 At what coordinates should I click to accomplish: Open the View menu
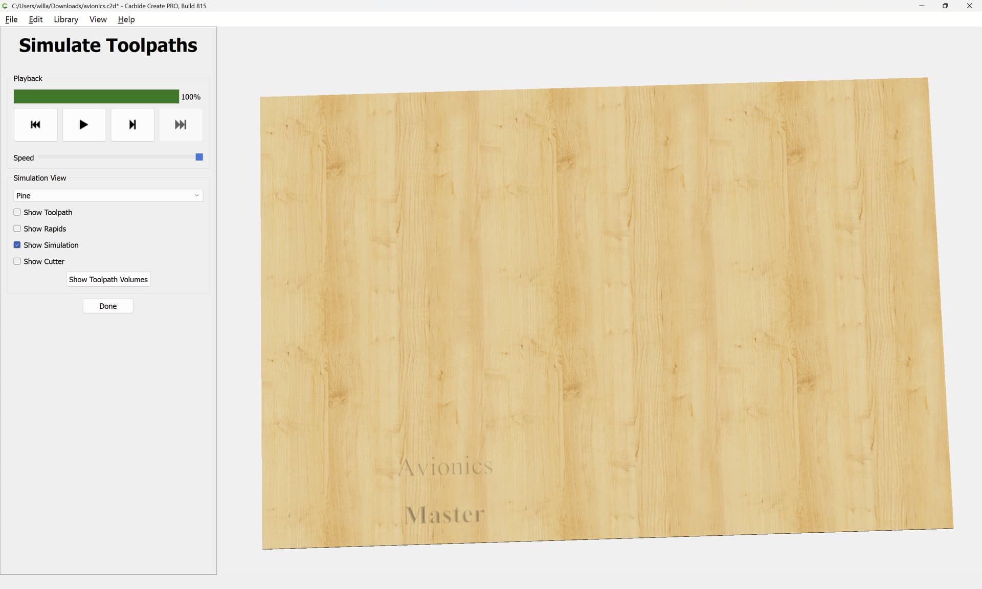coord(98,19)
